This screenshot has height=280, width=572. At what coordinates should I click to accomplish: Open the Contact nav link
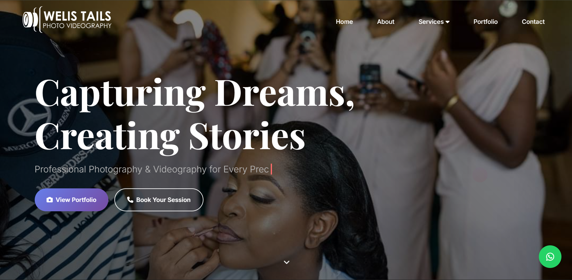(x=533, y=22)
